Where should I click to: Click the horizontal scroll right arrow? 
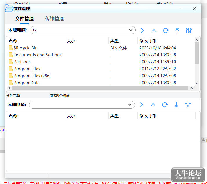click(192, 88)
